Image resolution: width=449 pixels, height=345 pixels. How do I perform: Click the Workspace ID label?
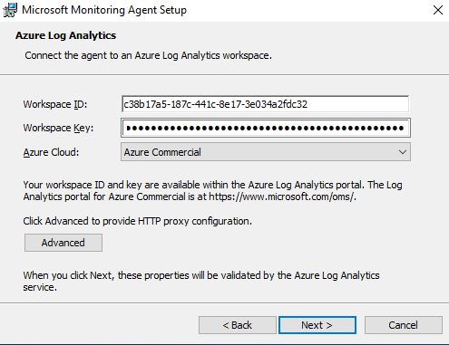[55, 104]
